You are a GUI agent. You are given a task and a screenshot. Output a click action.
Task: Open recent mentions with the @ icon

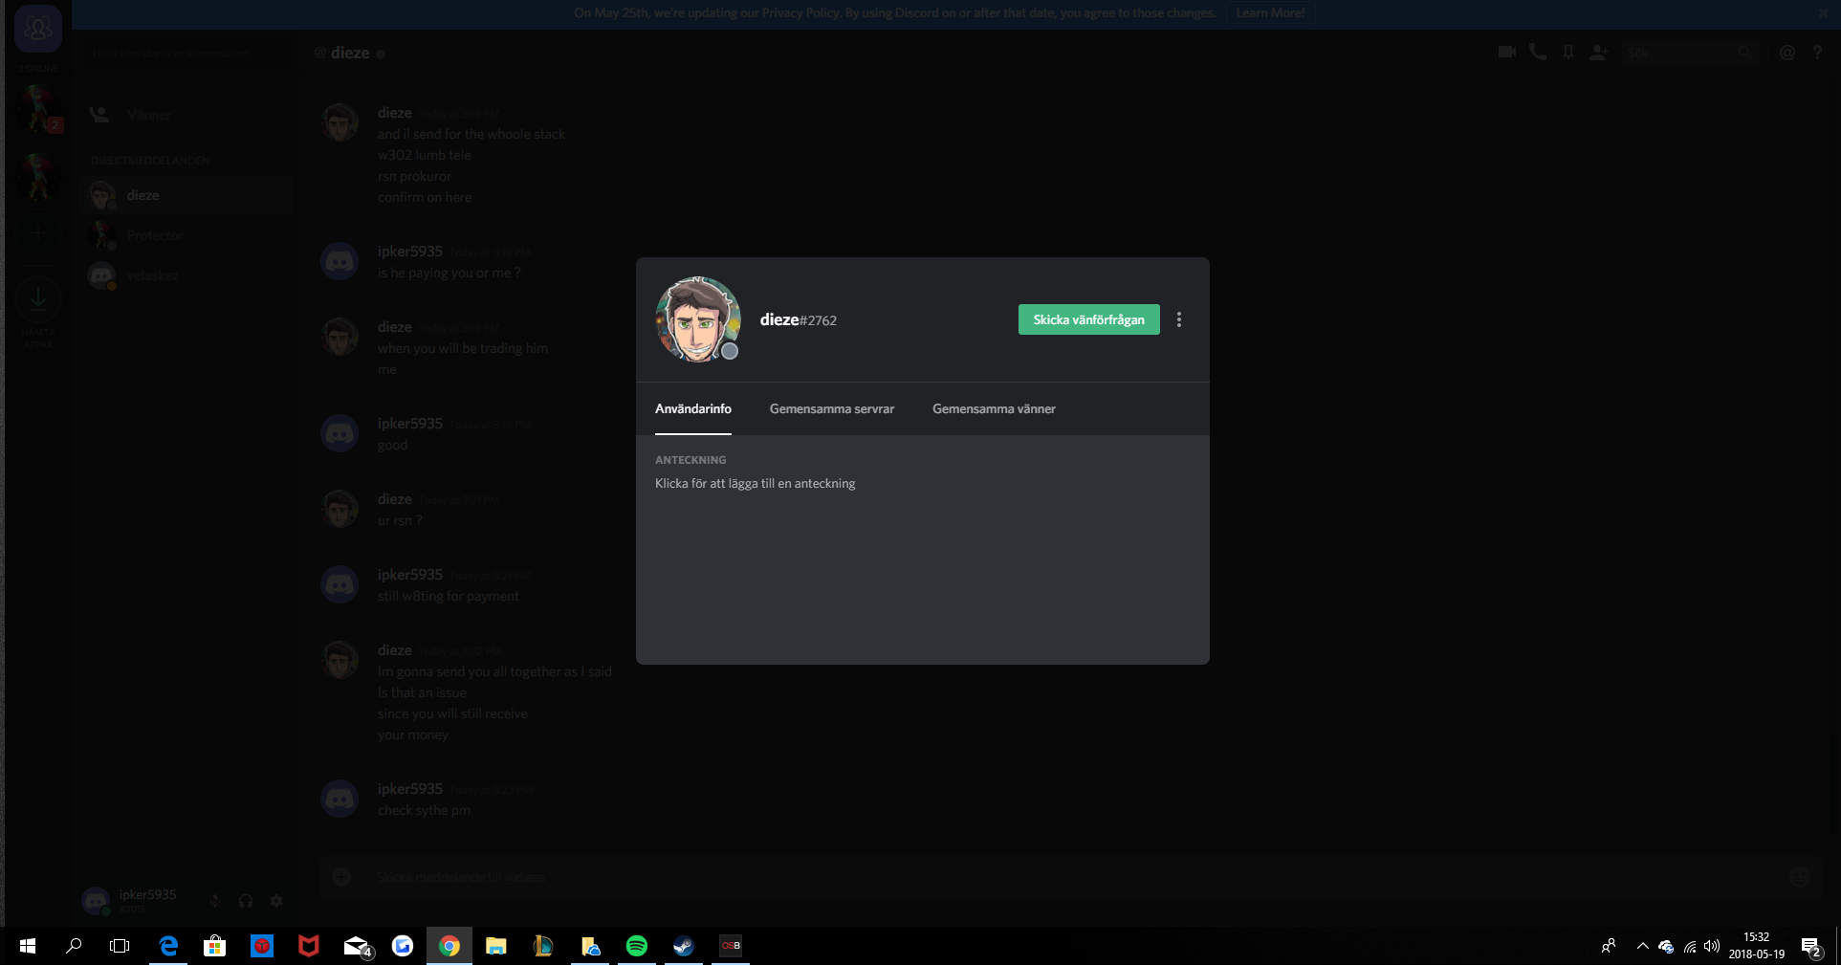(x=1786, y=53)
